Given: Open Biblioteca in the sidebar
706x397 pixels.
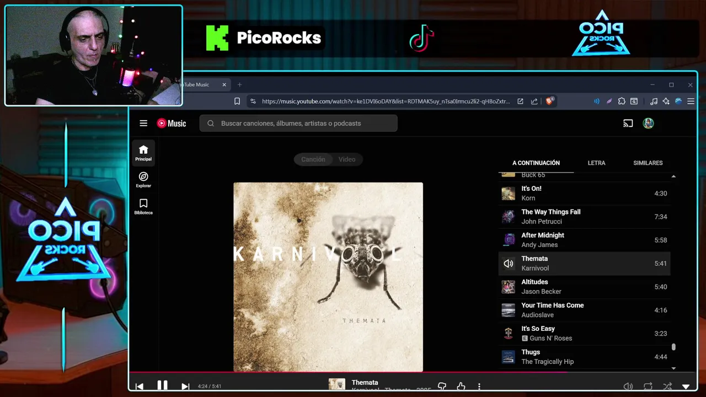Looking at the screenshot, I should (143, 206).
